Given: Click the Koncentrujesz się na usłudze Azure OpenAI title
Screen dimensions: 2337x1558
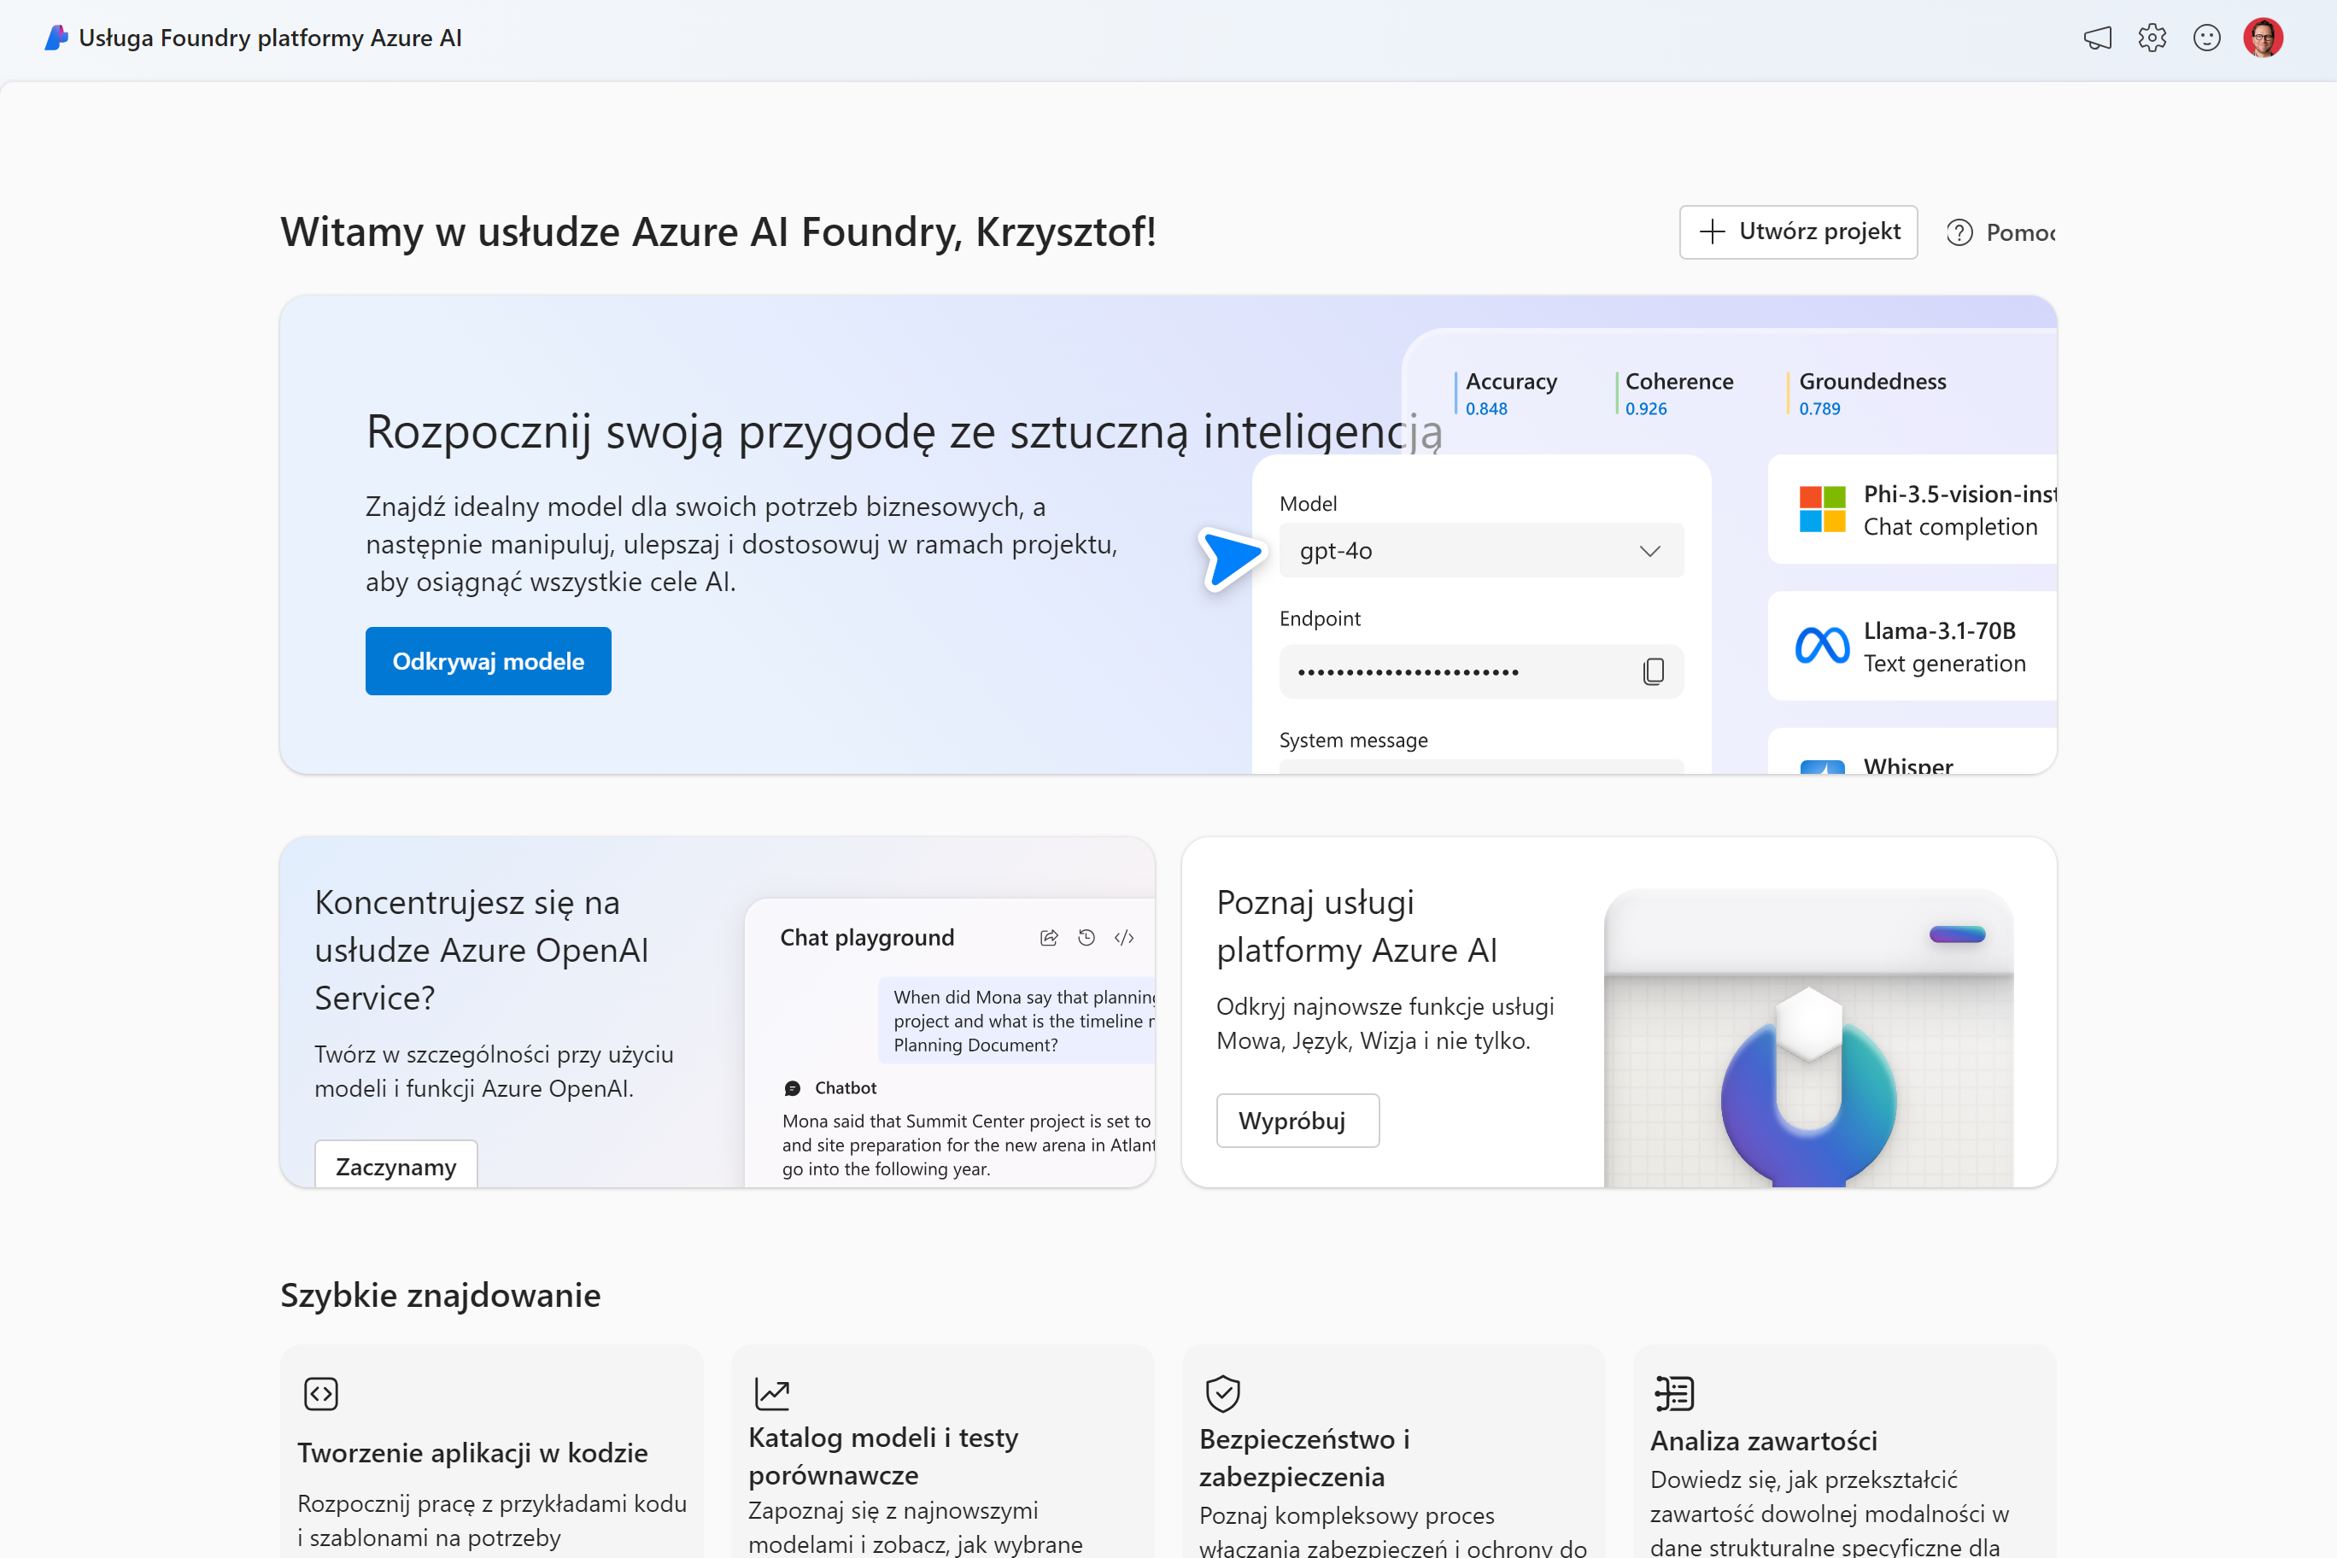Looking at the screenshot, I should coord(482,950).
